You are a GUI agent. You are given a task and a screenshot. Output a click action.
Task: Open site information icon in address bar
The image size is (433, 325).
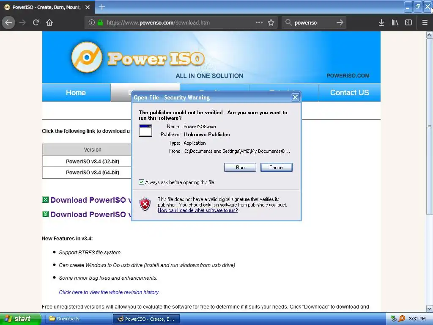click(x=92, y=22)
